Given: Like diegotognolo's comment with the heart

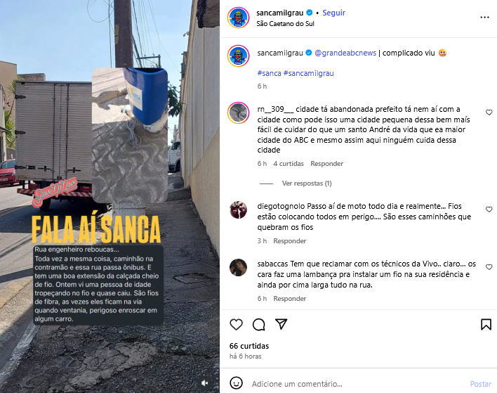Looking at the screenshot, I should point(489,210).
